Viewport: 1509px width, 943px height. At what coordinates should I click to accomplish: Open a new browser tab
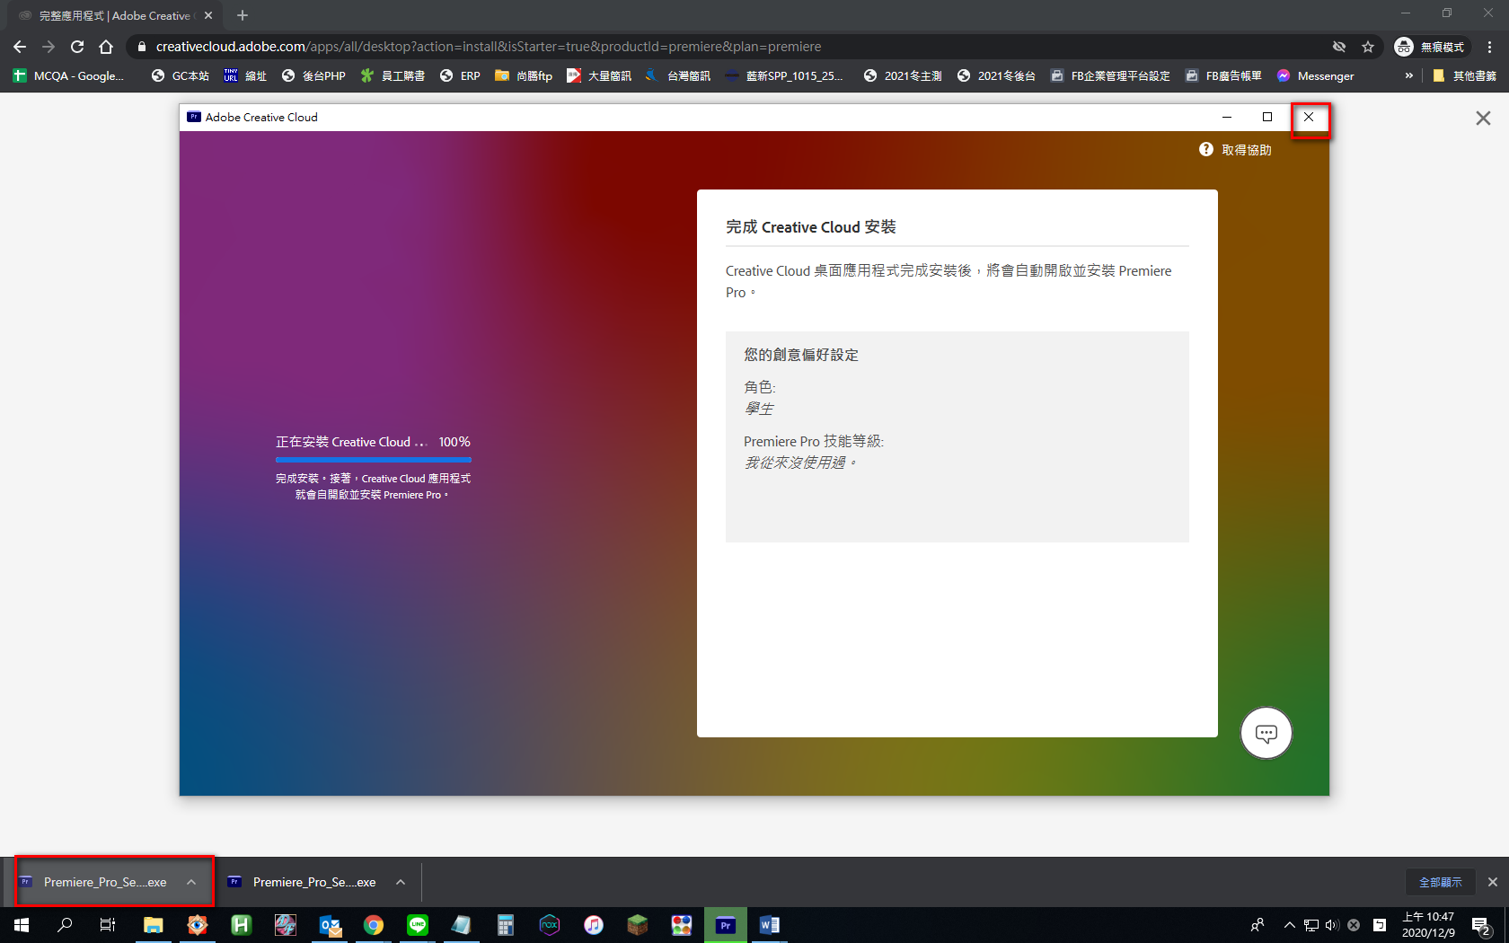pyautogui.click(x=243, y=15)
